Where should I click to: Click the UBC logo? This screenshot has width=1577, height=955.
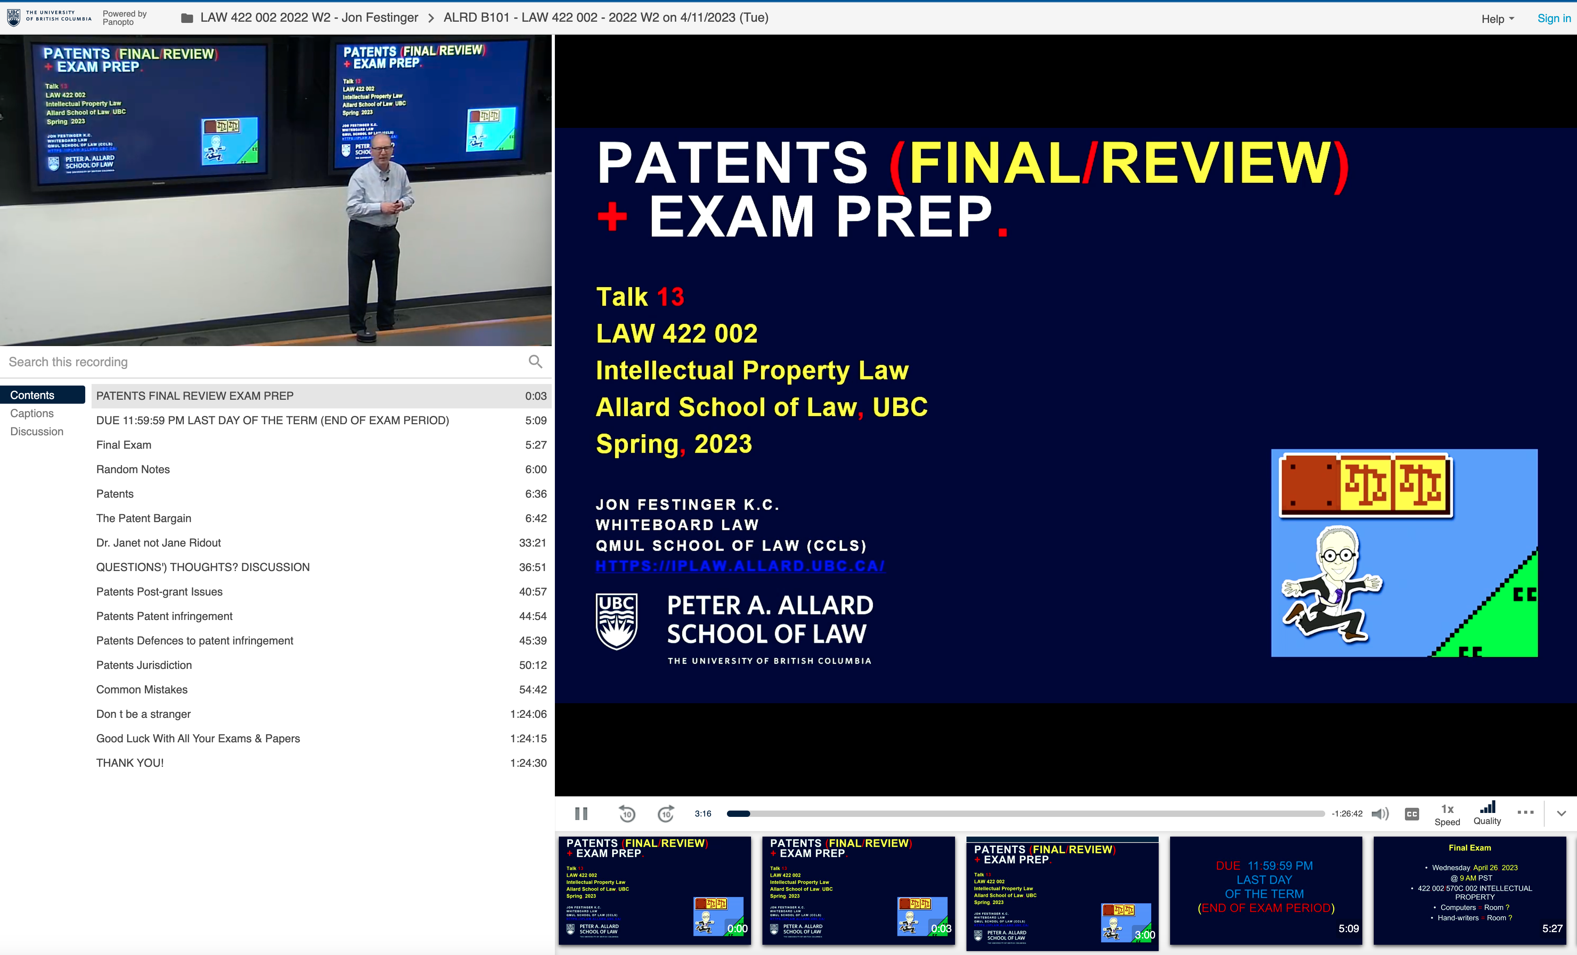tap(49, 17)
